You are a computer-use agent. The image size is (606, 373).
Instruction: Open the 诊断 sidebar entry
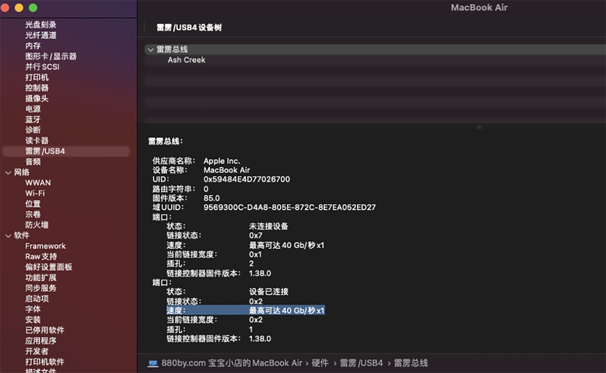click(33, 130)
